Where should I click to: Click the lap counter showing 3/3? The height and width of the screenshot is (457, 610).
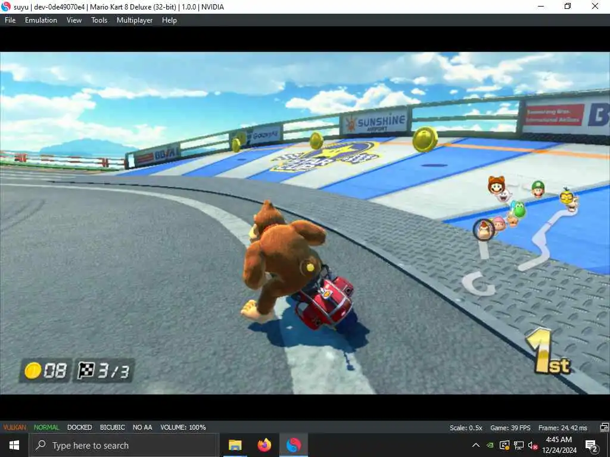[104, 370]
